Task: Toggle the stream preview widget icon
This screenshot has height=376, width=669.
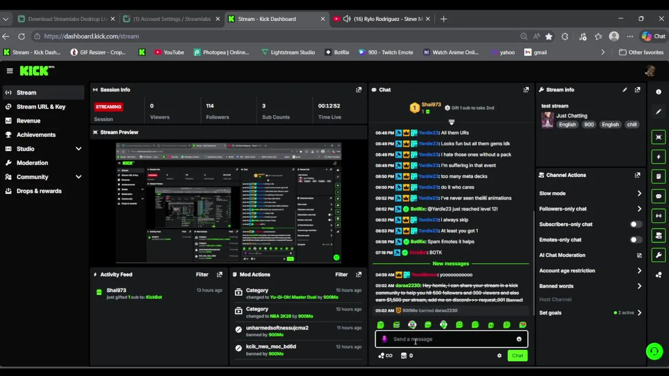Action: coord(659,137)
